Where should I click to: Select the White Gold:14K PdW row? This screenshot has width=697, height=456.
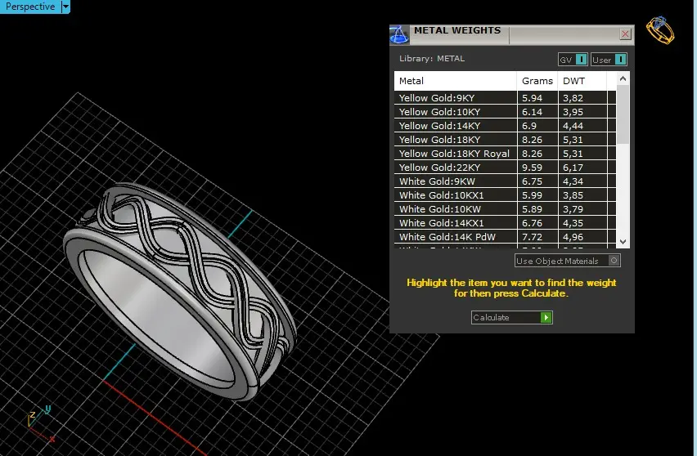[x=505, y=237]
